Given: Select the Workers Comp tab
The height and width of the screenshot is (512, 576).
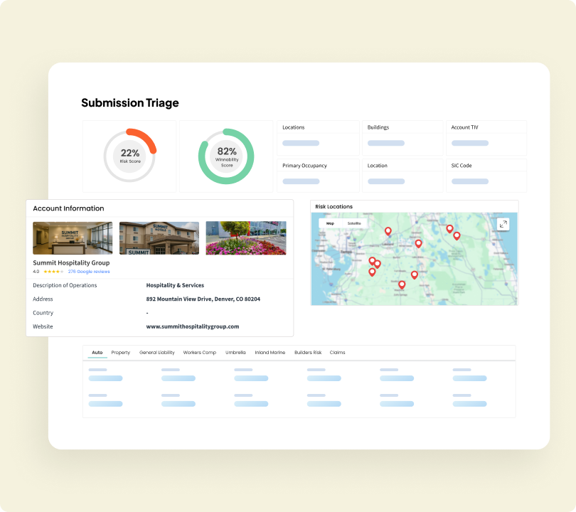Looking at the screenshot, I should point(199,353).
